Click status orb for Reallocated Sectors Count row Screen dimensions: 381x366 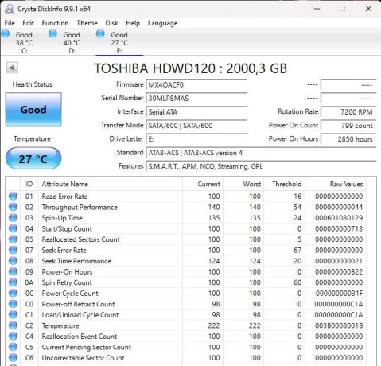tap(13, 239)
